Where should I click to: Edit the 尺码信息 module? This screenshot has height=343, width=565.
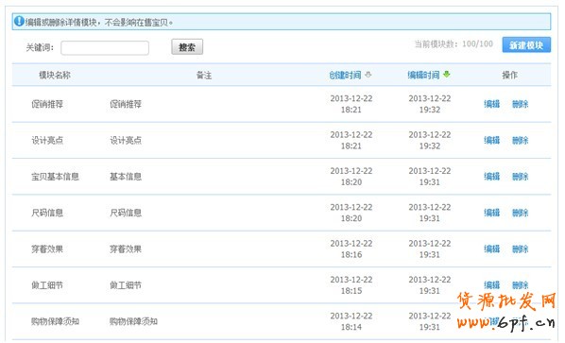(x=492, y=213)
